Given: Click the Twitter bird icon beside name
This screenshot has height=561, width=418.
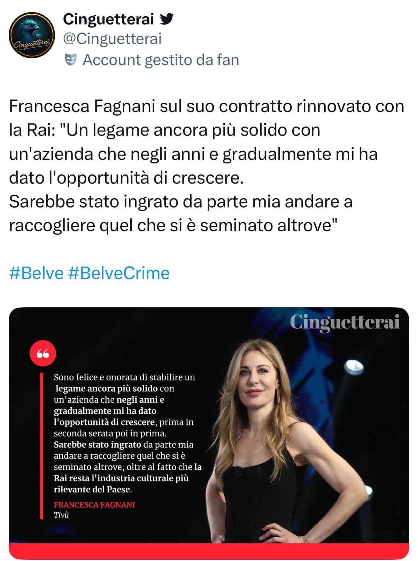Looking at the screenshot, I should (167, 20).
